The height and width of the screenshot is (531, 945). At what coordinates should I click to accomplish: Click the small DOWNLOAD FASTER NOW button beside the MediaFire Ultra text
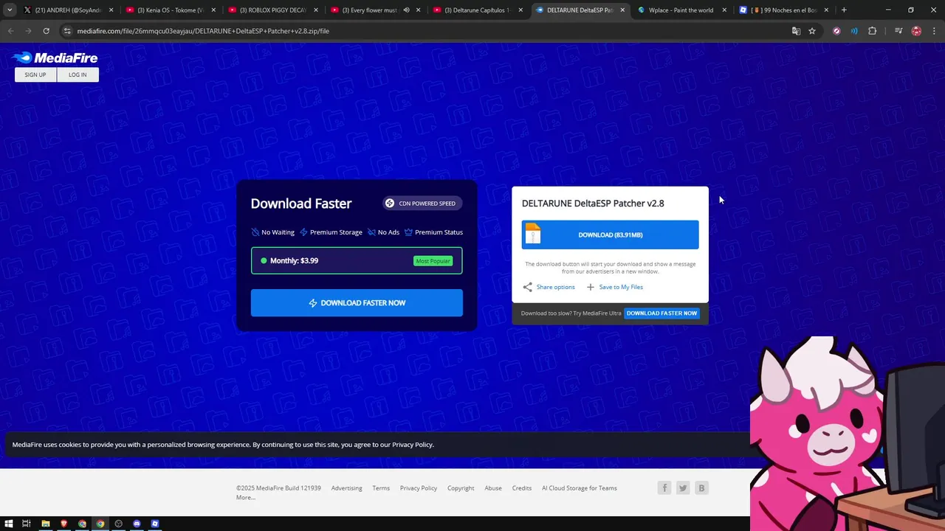tap(661, 313)
